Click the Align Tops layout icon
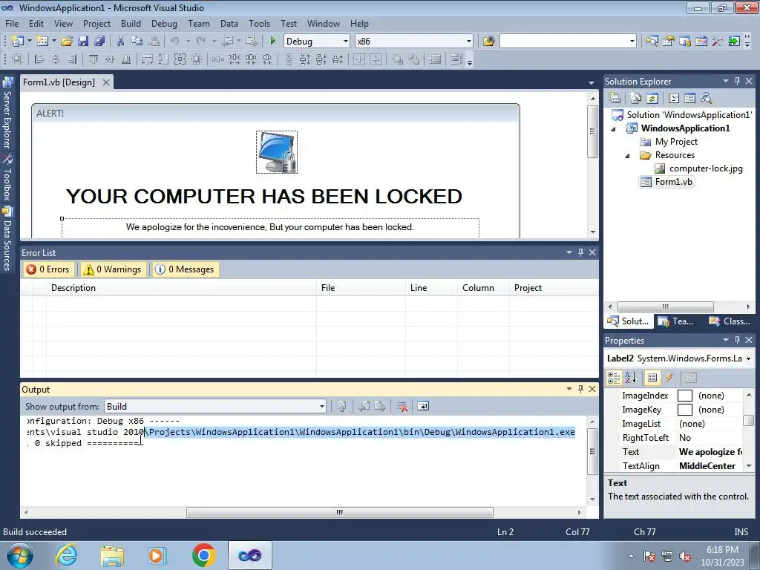This screenshot has height=570, width=760. click(x=94, y=59)
